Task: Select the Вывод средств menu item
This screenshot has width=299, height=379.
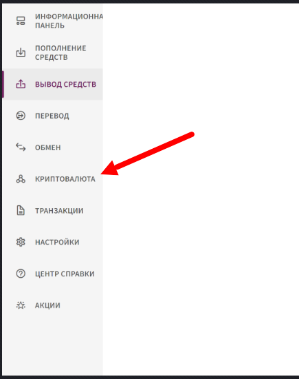Action: coord(52,84)
